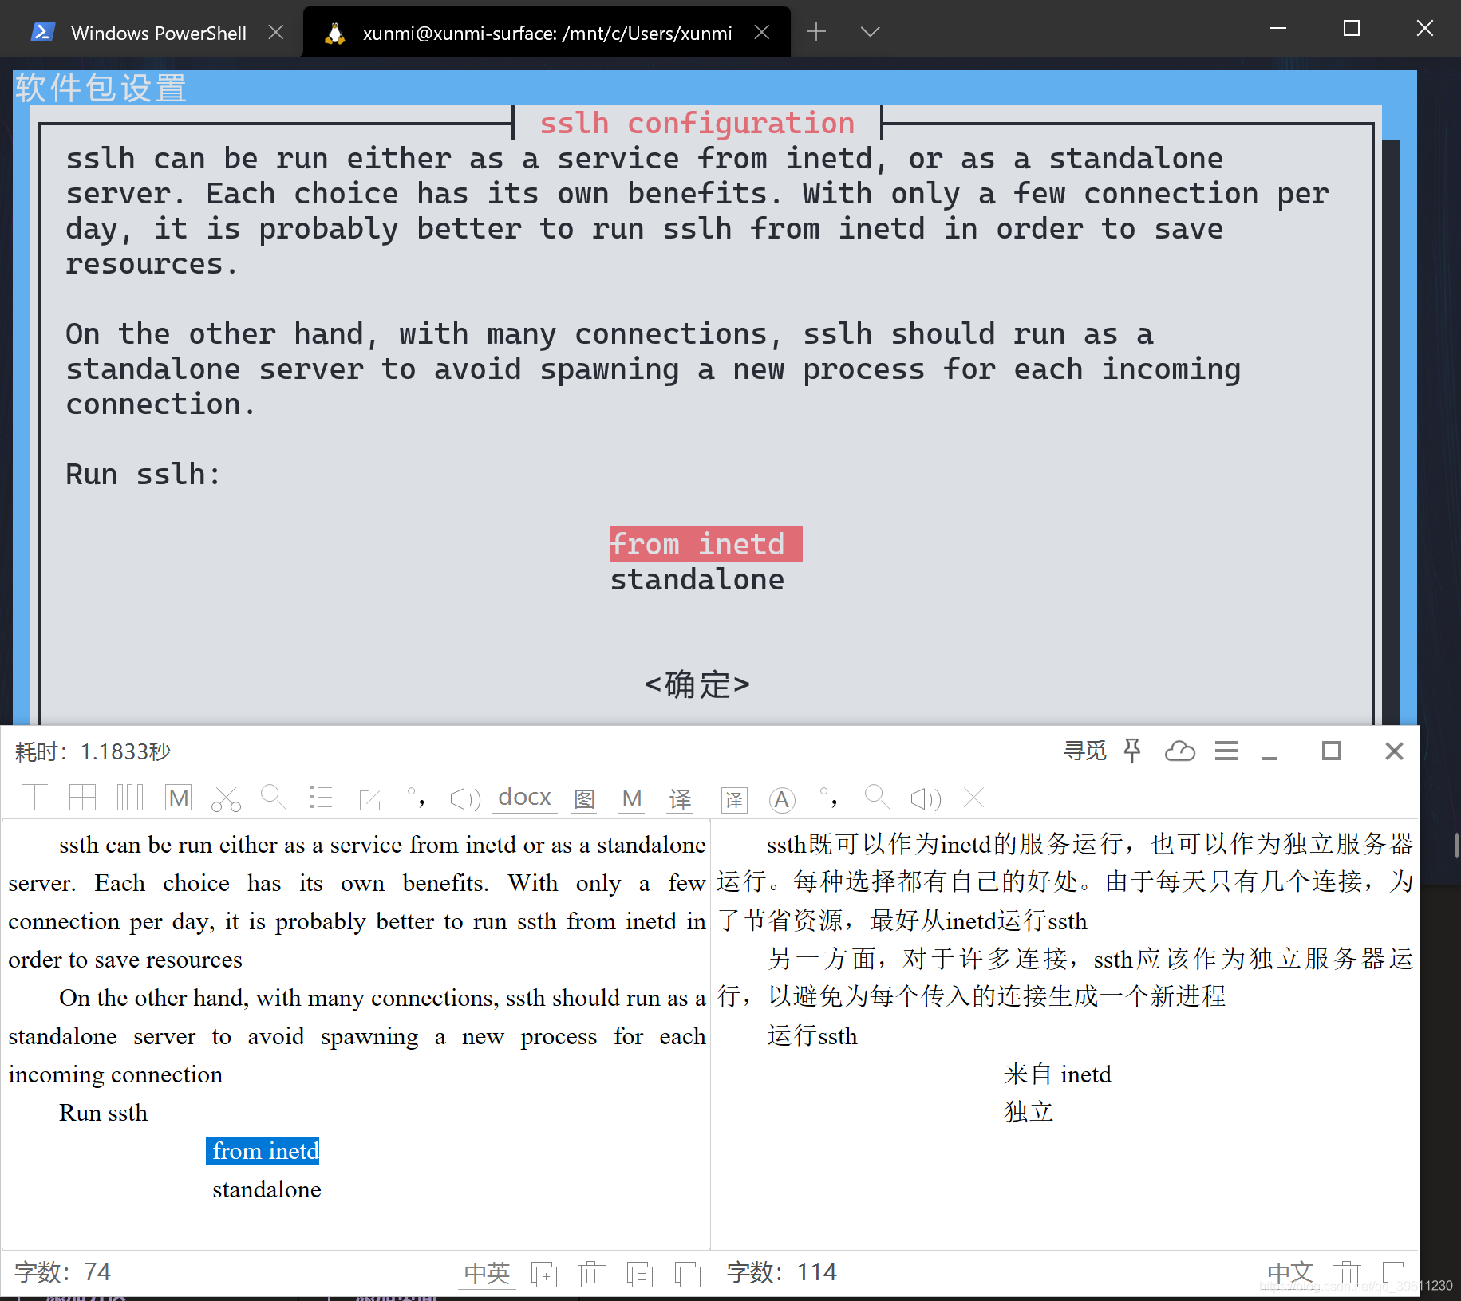Toggle the pin window on top icon
The image size is (1461, 1301).
coord(1131,751)
